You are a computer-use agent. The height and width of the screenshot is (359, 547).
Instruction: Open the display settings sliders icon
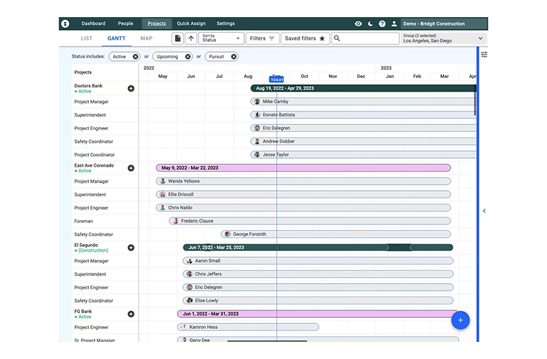pyautogui.click(x=484, y=55)
